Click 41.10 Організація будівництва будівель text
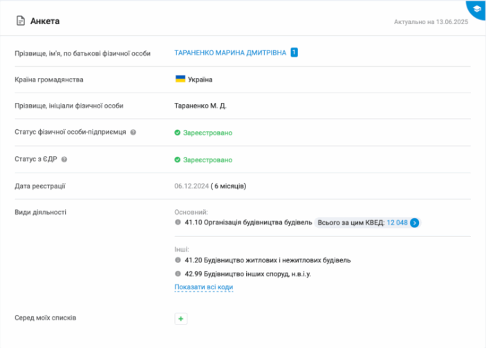 (248, 222)
